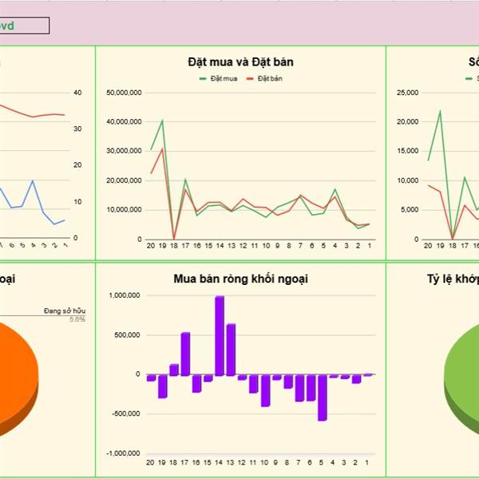Click the red Đặt bán legend color marker
Screen dimensions: 479x479
click(250, 79)
